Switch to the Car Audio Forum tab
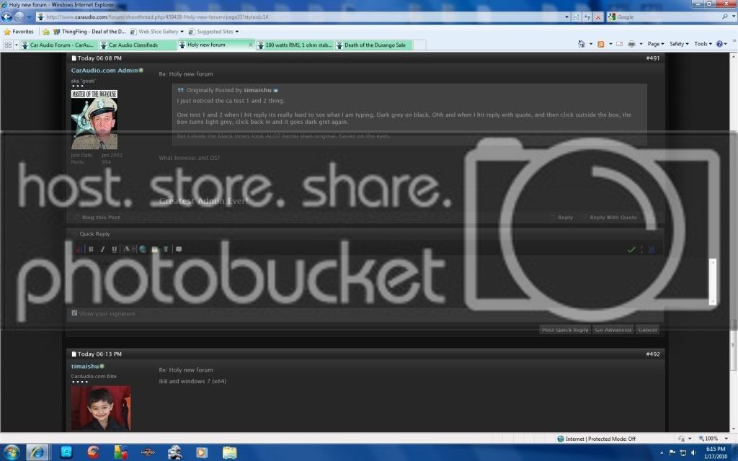 pos(58,45)
